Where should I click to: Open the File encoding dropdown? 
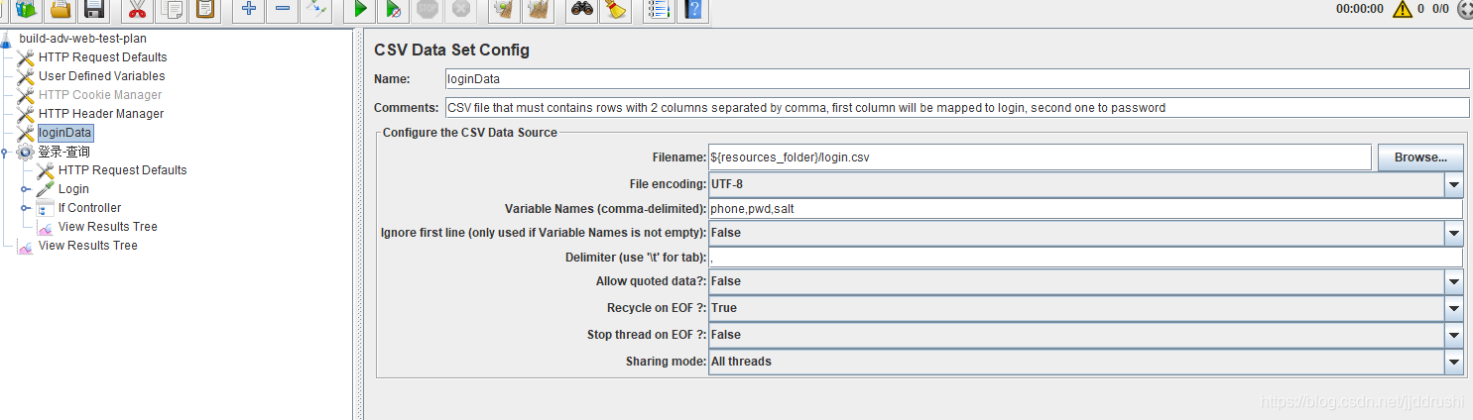pyautogui.click(x=1453, y=184)
